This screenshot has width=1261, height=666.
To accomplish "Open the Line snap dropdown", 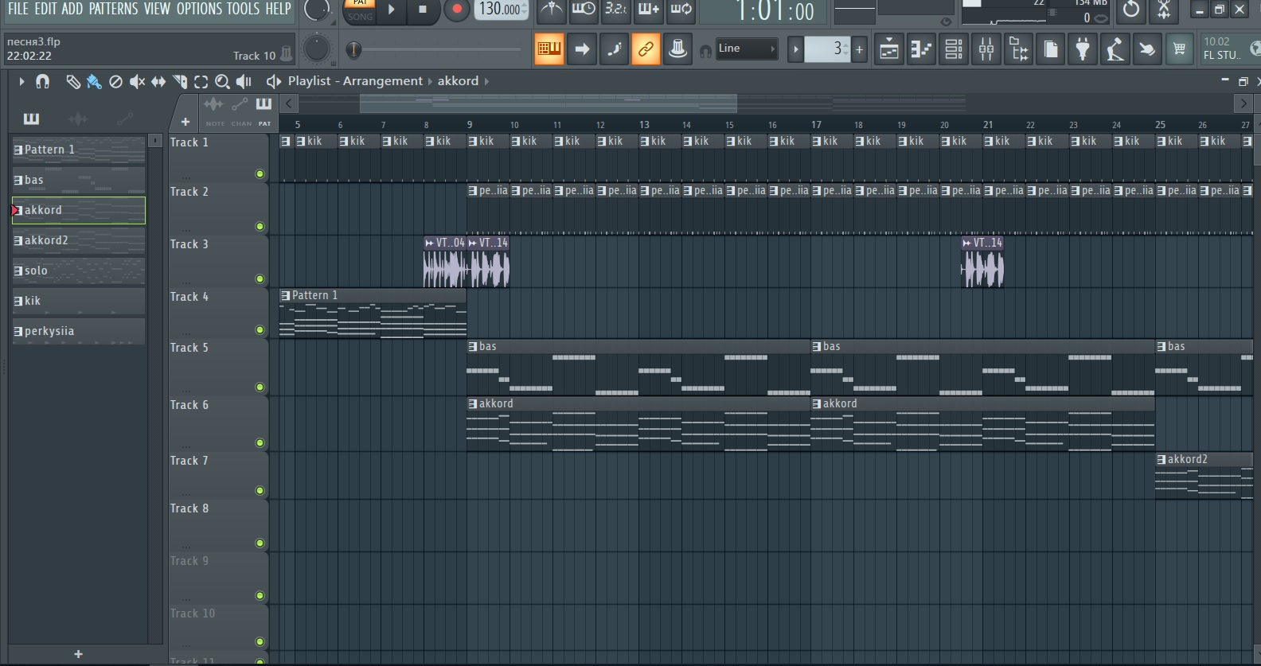I will tap(747, 49).
